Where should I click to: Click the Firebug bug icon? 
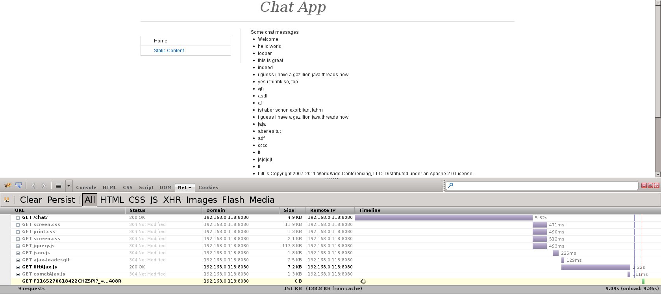click(x=7, y=186)
